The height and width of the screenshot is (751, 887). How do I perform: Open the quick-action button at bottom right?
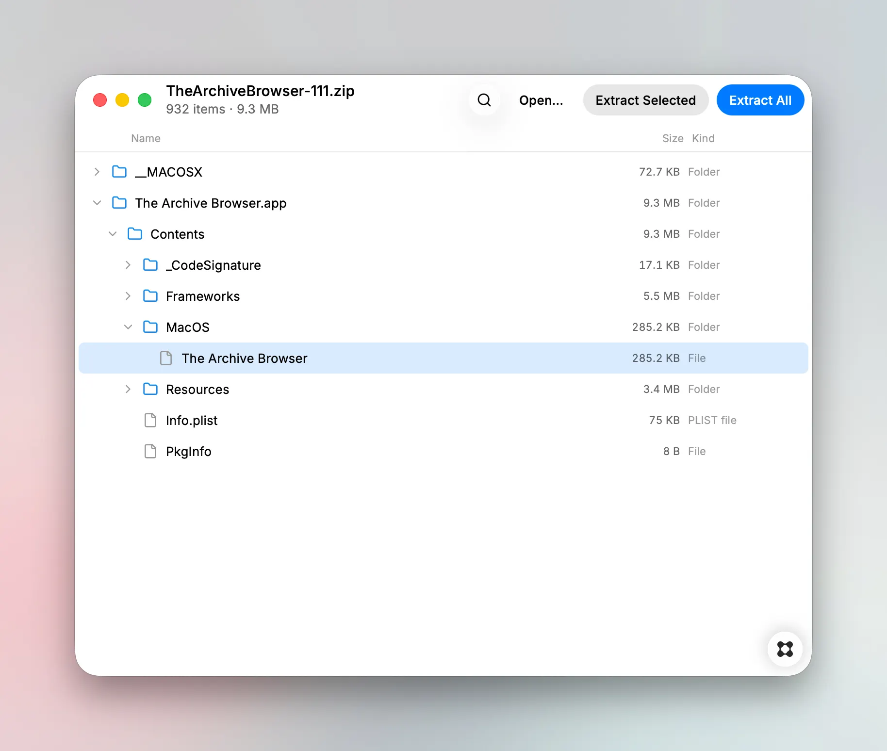click(x=785, y=649)
